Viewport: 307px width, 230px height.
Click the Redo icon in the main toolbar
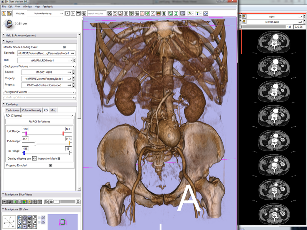[176, 13]
